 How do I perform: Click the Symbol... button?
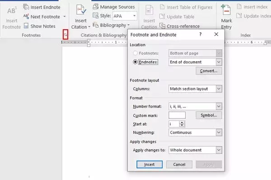209,115
